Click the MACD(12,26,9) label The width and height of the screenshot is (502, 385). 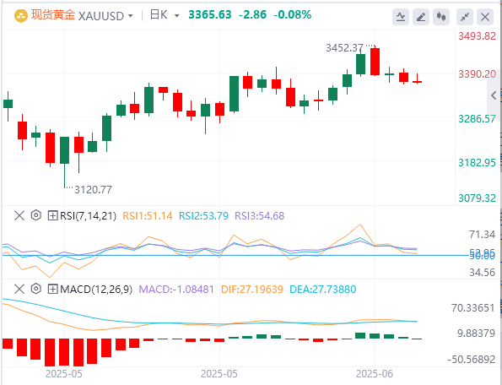coord(96,290)
